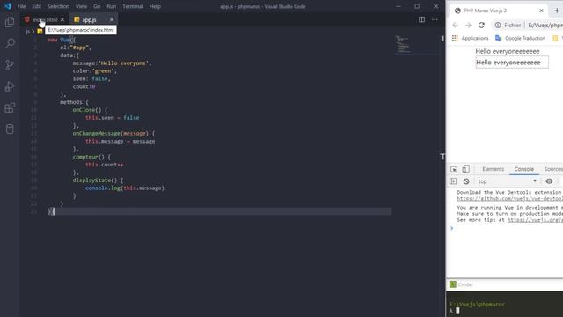The image size is (563, 317).
Task: Open the top JavaScript context dropdown
Action: coord(508,181)
